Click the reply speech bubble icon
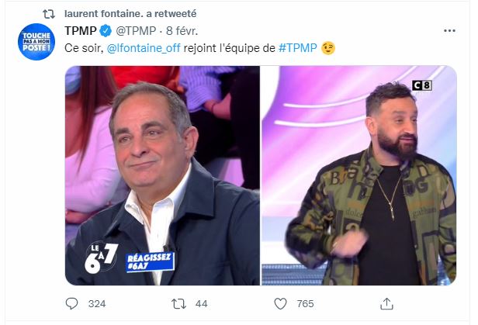The height and width of the screenshot is (325, 478). tap(72, 303)
